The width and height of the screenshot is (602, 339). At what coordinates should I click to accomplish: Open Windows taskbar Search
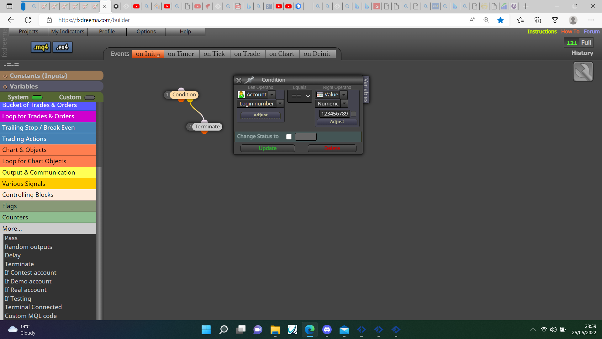coord(224,330)
